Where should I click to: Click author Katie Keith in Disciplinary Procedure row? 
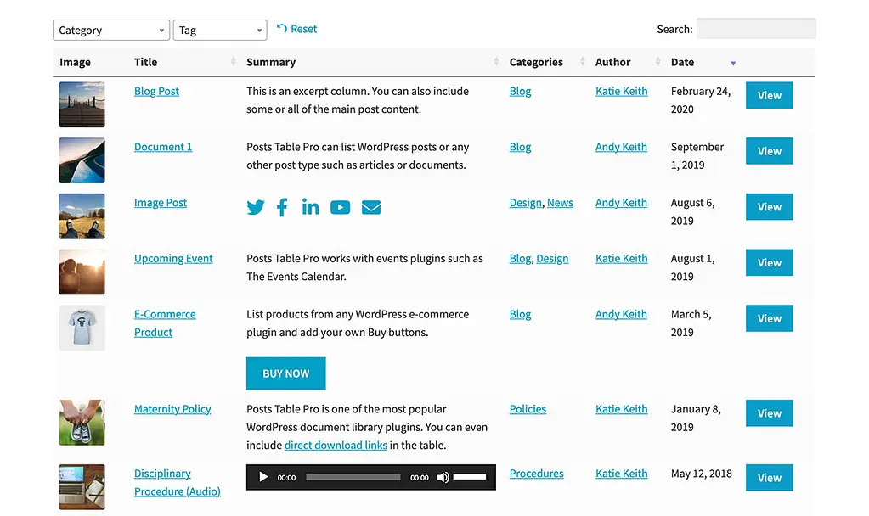click(x=621, y=474)
